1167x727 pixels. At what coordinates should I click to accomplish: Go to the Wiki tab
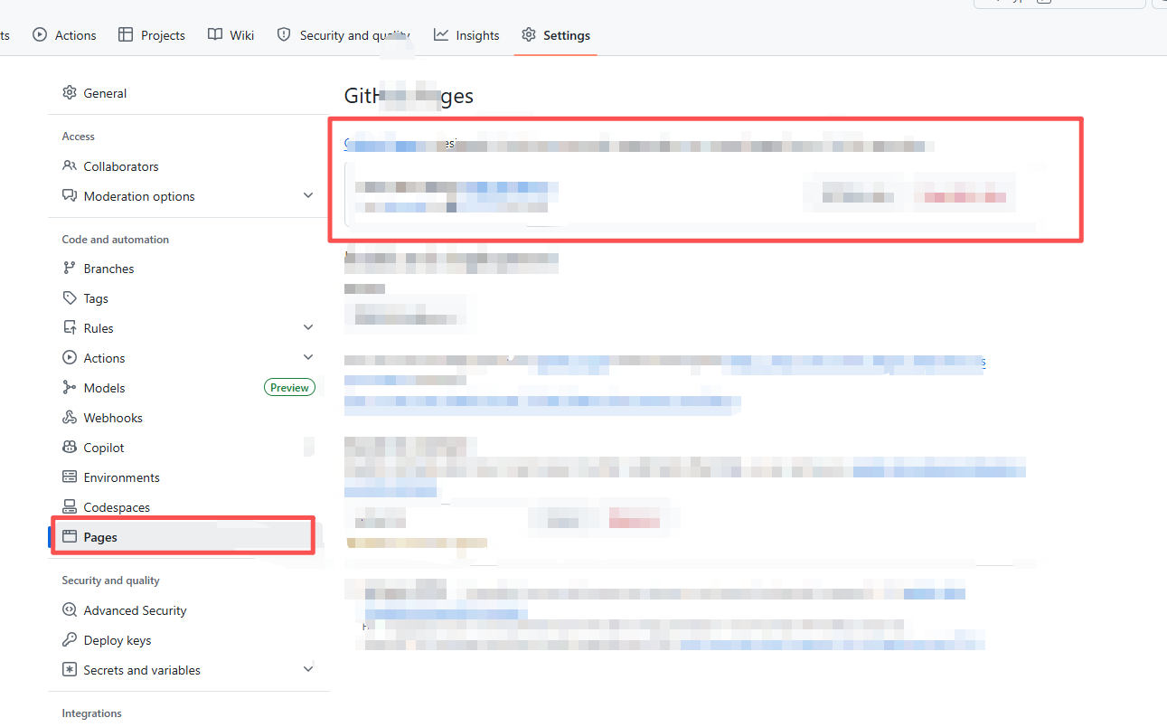coord(231,35)
